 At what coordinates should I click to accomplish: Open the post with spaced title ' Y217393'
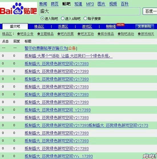[58, 110]
